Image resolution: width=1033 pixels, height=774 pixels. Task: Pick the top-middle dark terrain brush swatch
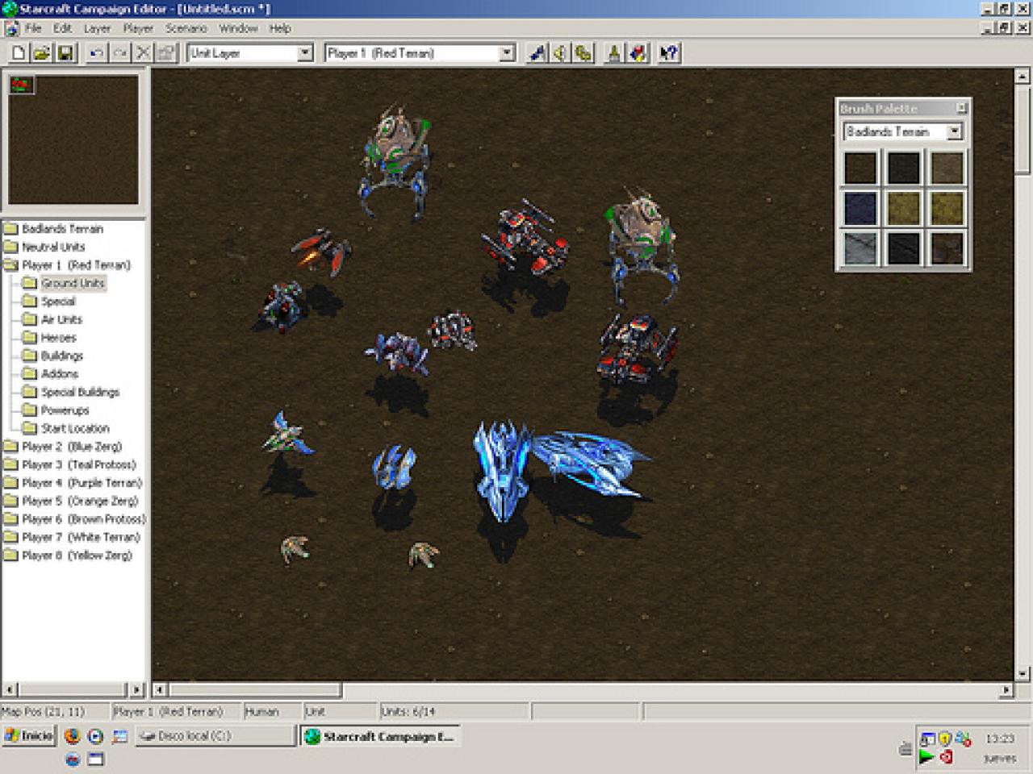tap(903, 168)
